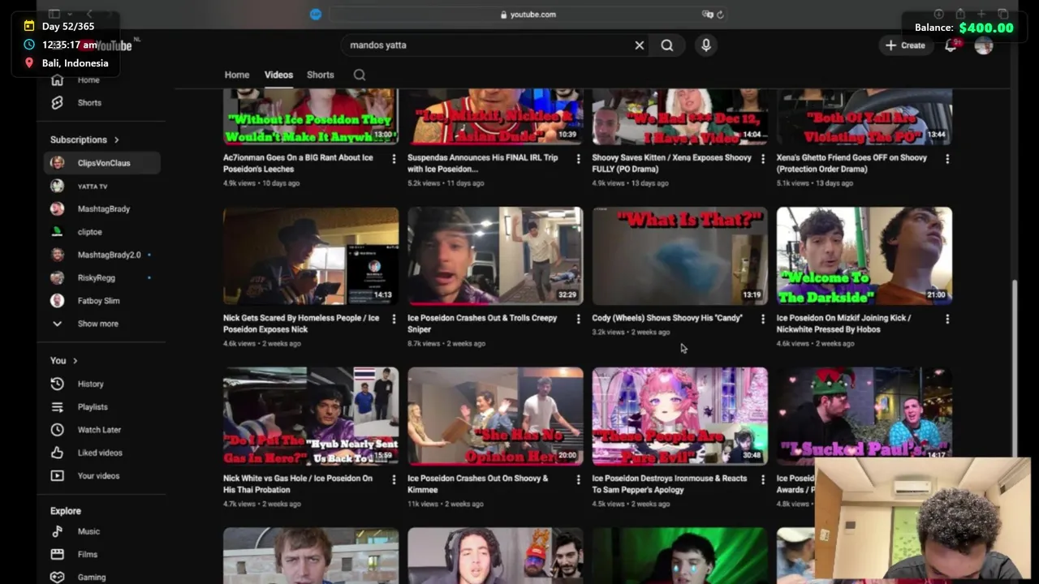Expand the You section chevron
Viewport: 1039px width, 584px height.
(75, 360)
